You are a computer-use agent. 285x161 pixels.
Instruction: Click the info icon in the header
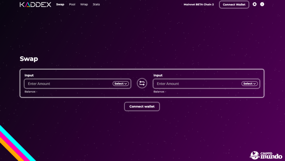(x=262, y=4)
